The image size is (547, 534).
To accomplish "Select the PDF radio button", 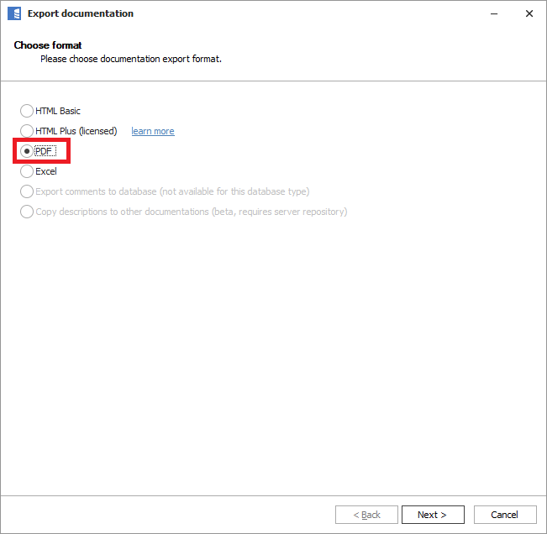I will pos(27,151).
